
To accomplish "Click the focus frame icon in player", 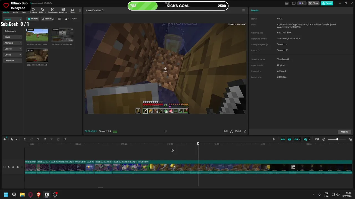I will click(232, 131).
